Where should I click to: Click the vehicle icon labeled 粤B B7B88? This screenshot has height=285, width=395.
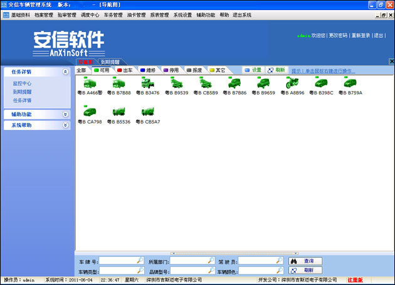point(118,83)
